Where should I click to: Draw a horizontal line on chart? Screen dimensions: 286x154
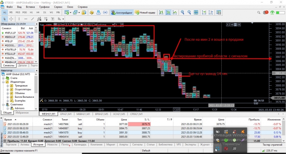click(26, 19)
